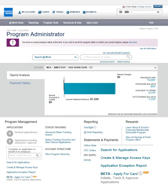The width and height of the screenshot is (168, 192).
Task: Follow the 'click here' link in the alert banner
Action: pyautogui.click(x=133, y=42)
